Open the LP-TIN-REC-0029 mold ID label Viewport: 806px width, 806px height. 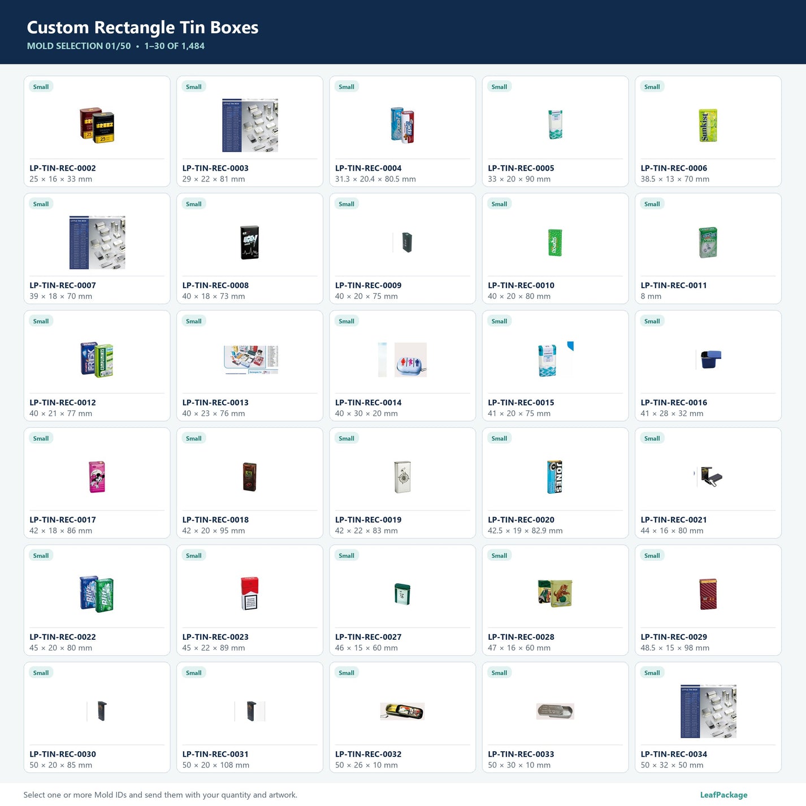pyautogui.click(x=674, y=637)
